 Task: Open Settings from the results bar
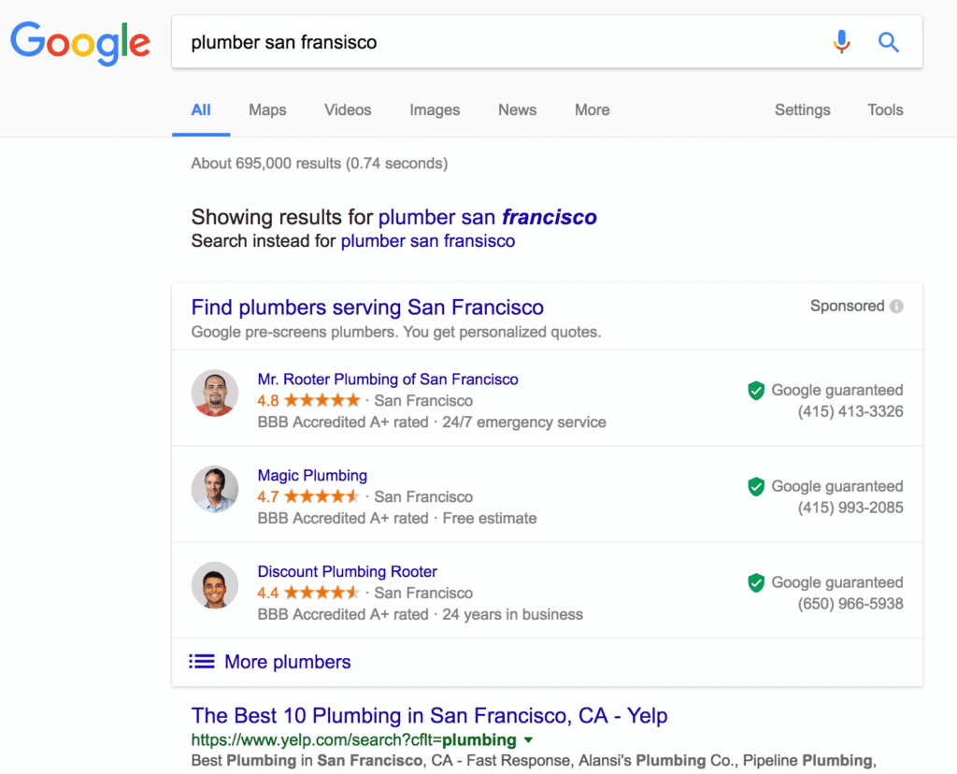[802, 109]
